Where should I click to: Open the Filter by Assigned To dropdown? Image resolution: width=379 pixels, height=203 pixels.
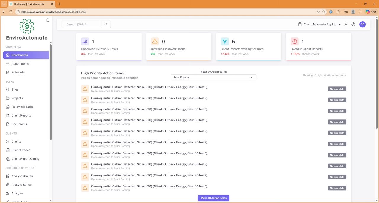(214, 77)
